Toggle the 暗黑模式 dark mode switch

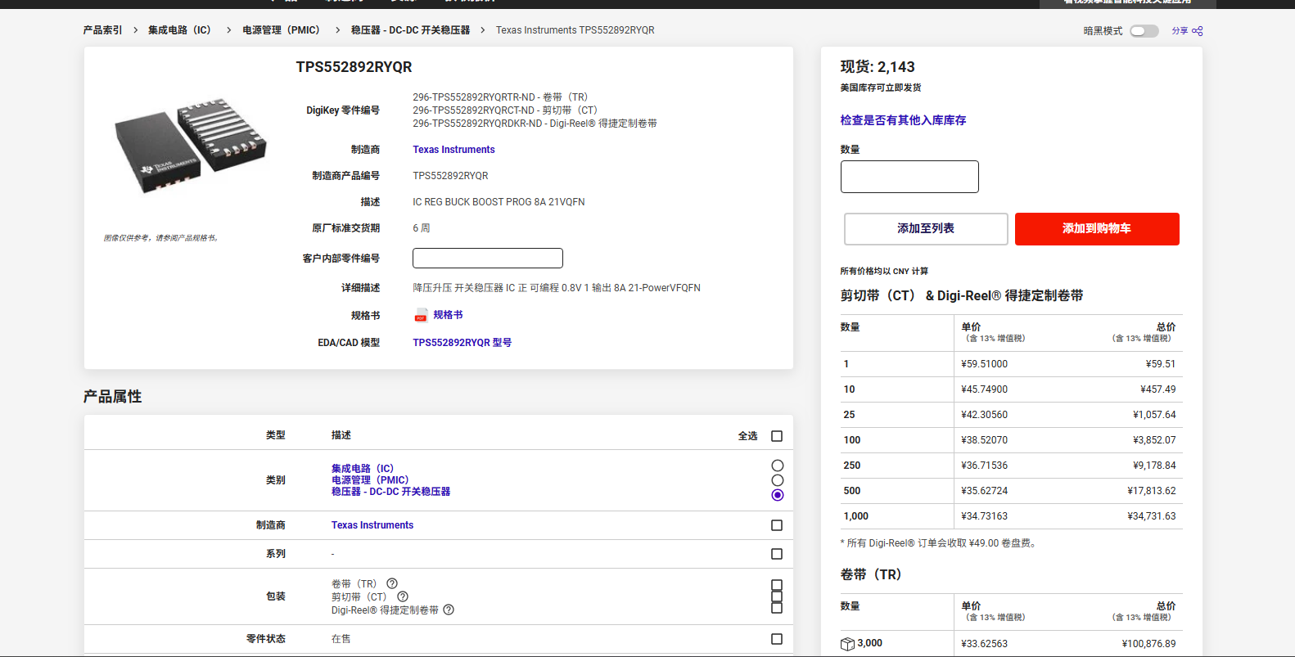pos(1144,31)
